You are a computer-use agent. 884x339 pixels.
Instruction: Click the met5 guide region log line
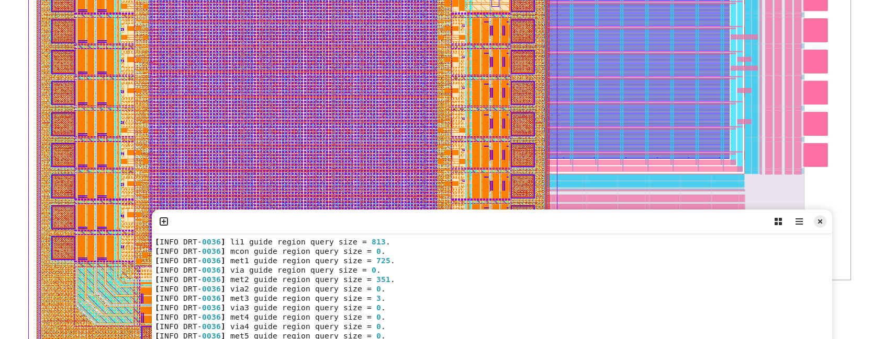point(270,335)
